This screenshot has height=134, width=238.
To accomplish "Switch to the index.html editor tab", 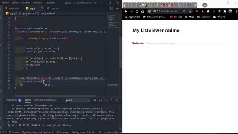I will pyautogui.click(x=12, y=9).
